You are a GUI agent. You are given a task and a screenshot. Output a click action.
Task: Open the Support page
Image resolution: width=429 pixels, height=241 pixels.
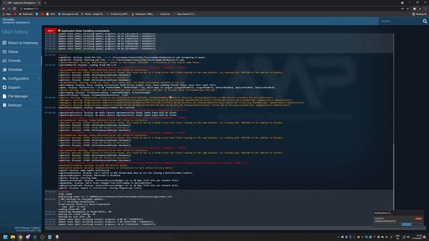21,88
